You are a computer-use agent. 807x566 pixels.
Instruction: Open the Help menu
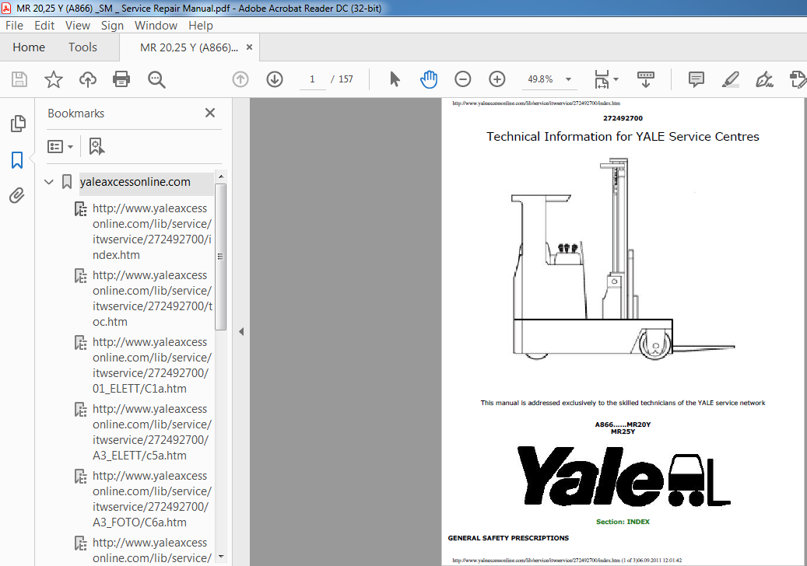[x=201, y=25]
